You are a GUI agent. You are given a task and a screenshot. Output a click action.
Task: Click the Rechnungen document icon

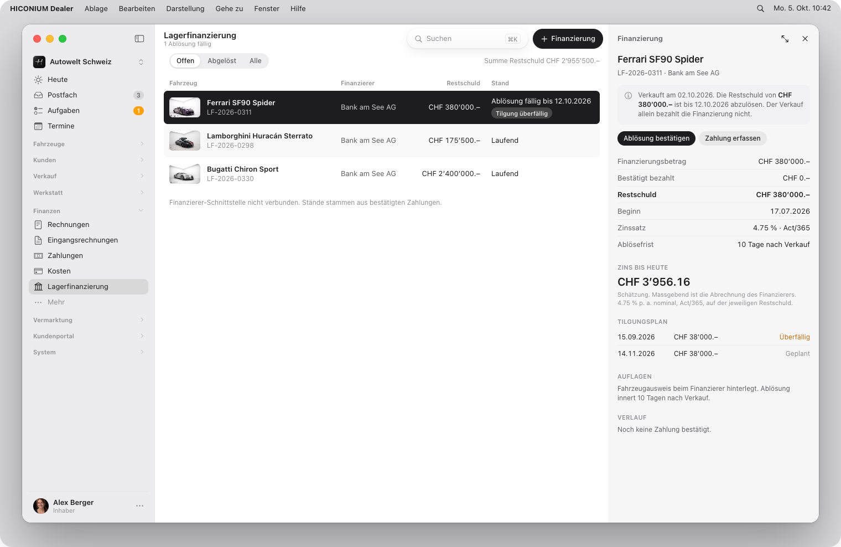point(38,225)
